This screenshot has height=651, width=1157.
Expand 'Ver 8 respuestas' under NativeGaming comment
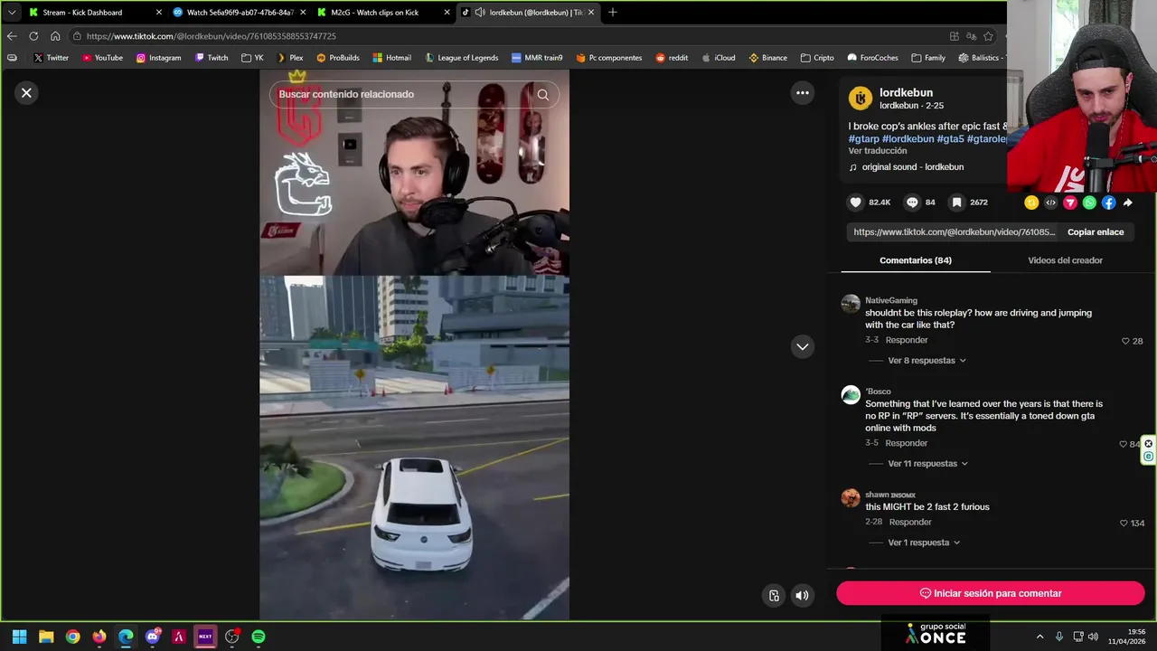coord(927,361)
